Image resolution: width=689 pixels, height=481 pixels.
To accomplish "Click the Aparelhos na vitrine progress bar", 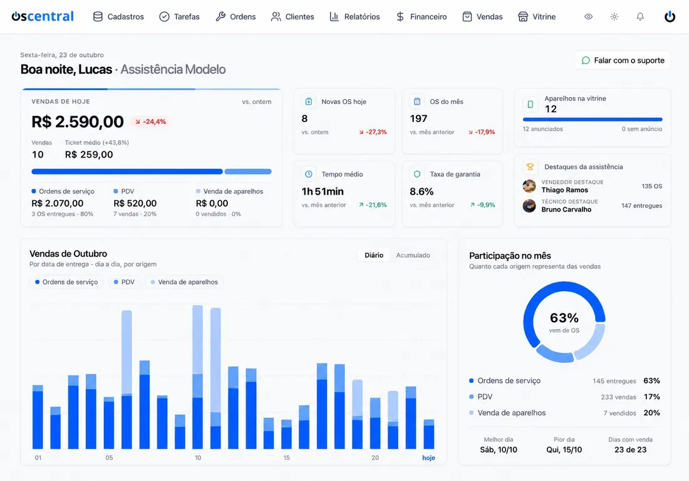I will [593, 119].
